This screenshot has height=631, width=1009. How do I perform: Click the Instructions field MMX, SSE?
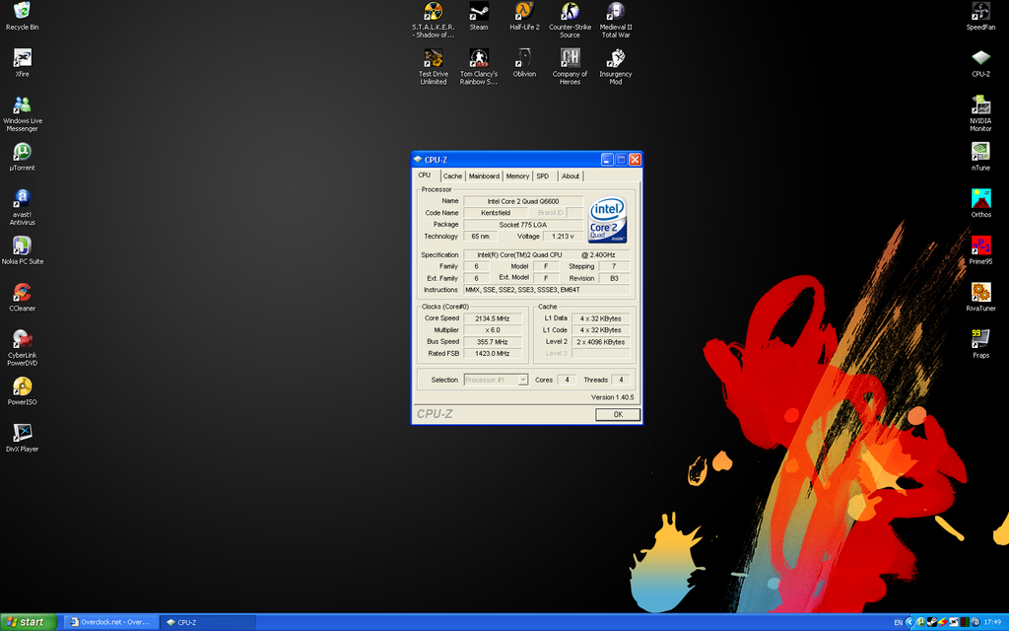pos(546,290)
